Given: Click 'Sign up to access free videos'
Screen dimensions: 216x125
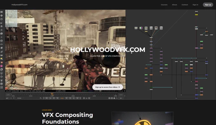Looking at the screenshot, I should [x=107, y=87].
